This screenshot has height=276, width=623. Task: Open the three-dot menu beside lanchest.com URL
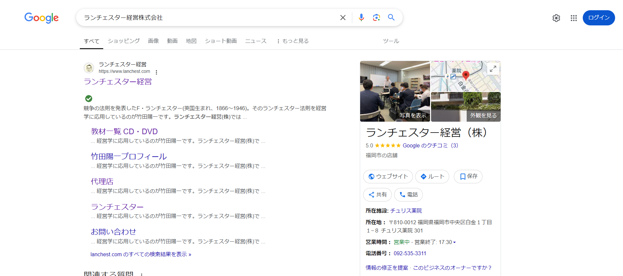(x=156, y=72)
